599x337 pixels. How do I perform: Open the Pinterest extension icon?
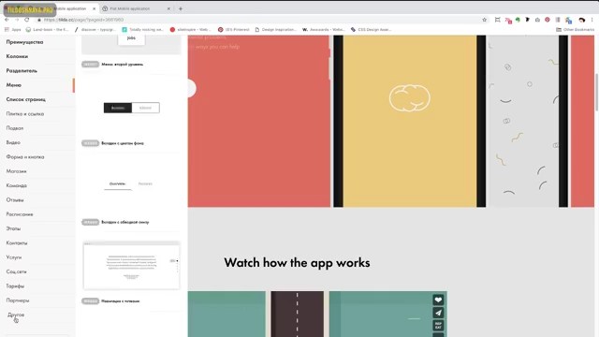(547, 20)
